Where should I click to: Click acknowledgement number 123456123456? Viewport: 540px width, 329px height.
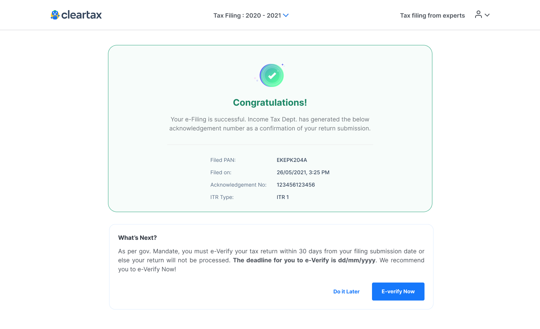point(295,185)
